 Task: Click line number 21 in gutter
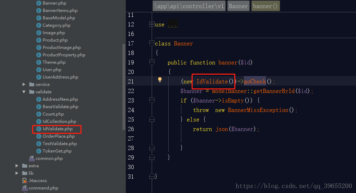point(131,81)
